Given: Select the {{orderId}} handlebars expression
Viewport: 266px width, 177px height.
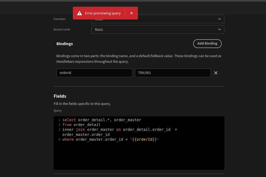Looking at the screenshot, I should point(144,139).
